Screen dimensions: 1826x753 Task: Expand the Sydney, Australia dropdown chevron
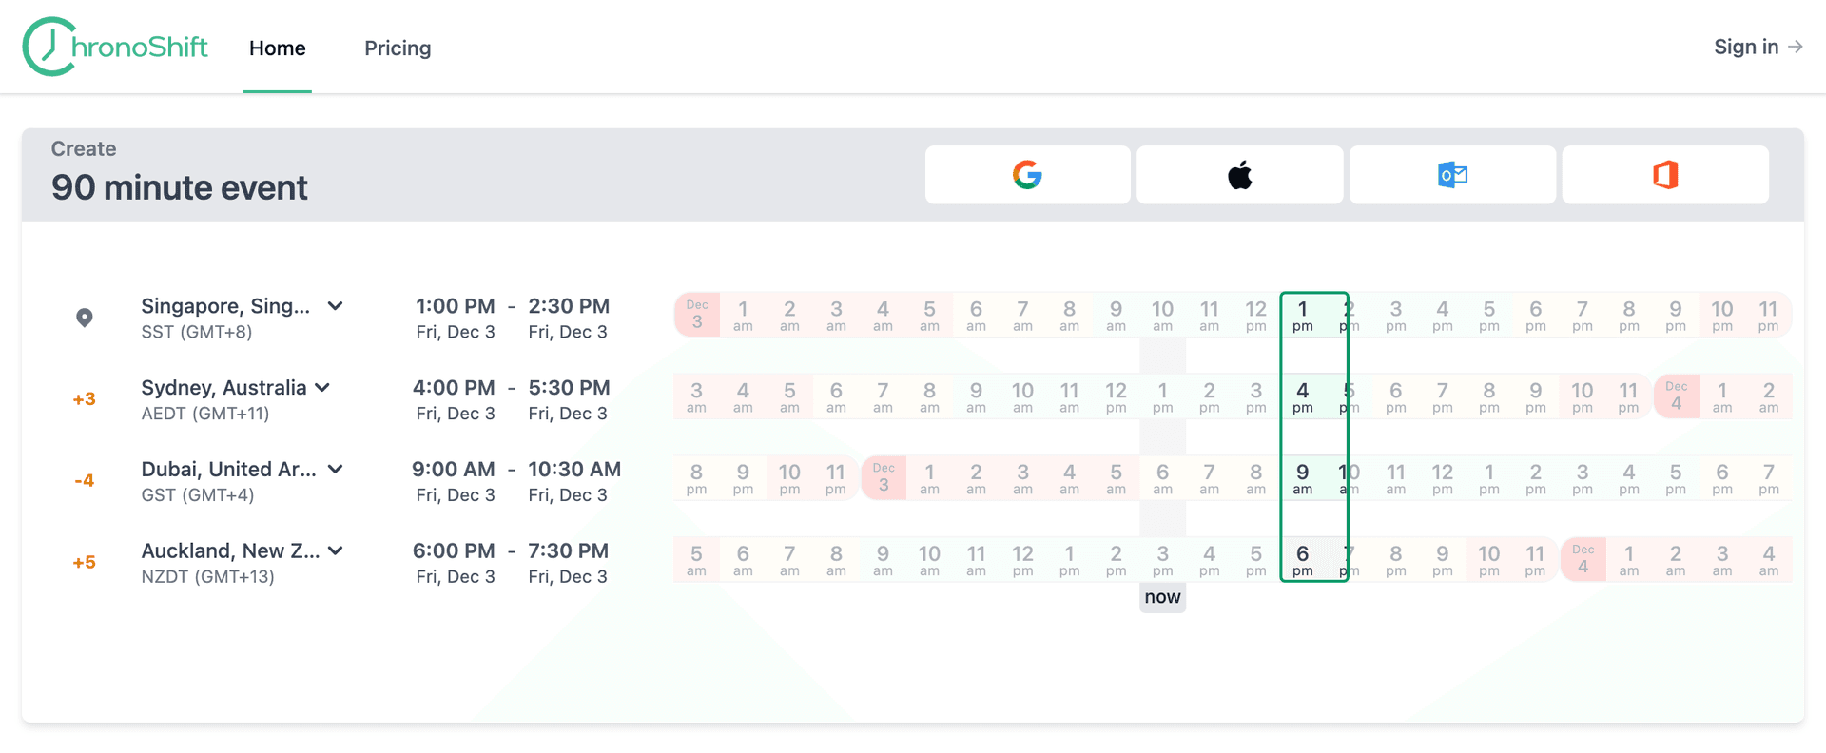[322, 388]
